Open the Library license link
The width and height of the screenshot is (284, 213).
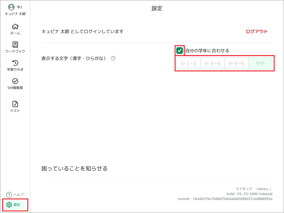(262, 189)
